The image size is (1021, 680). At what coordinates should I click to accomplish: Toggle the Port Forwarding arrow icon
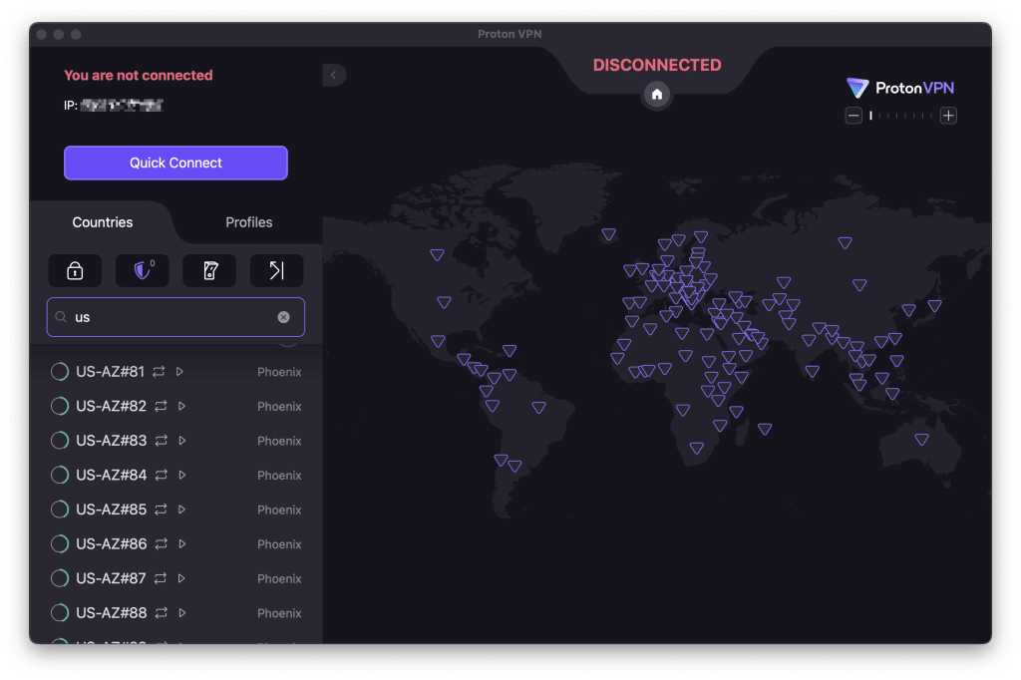pos(277,270)
